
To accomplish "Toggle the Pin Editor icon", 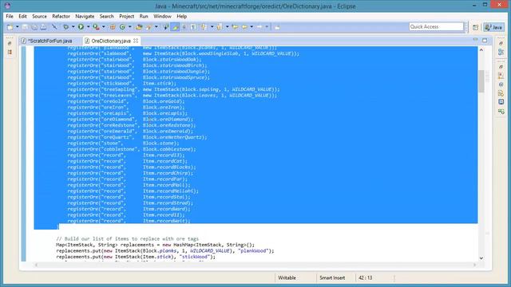I will [277, 27].
